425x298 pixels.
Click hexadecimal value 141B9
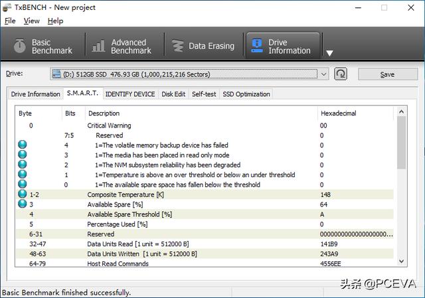click(329, 244)
